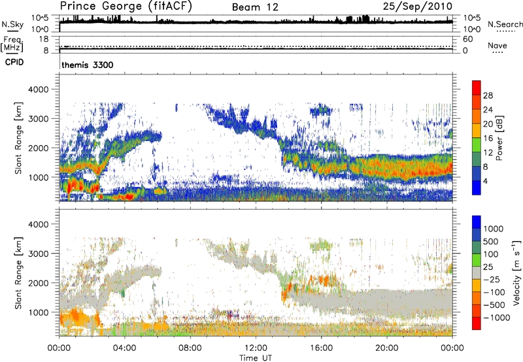Click the "20" power colorbar label
Viewport: 523px width, 362px height.
pyautogui.click(x=488, y=124)
